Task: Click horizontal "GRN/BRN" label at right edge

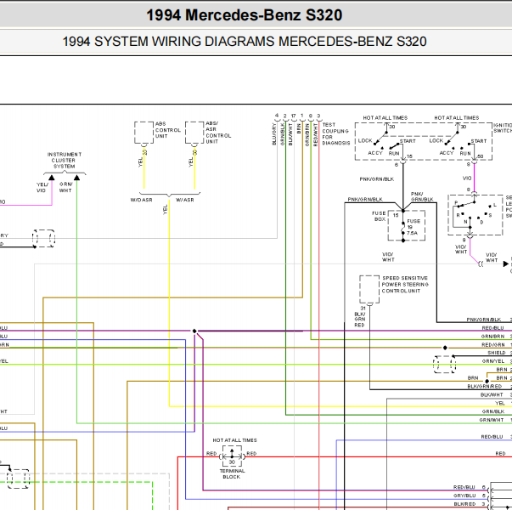Action: pyautogui.click(x=492, y=336)
